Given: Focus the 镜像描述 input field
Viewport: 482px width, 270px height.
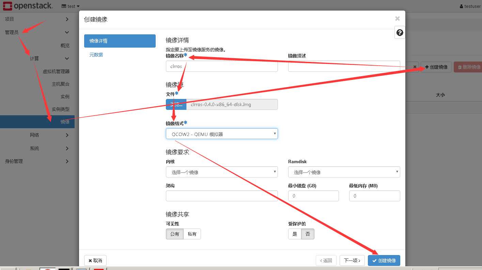Looking at the screenshot, I should 344,66.
